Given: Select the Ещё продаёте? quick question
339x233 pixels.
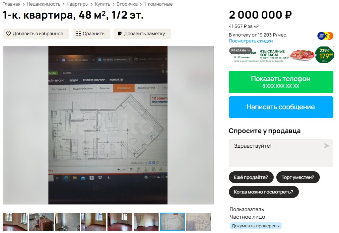Looking at the screenshot, I should pos(251,177).
